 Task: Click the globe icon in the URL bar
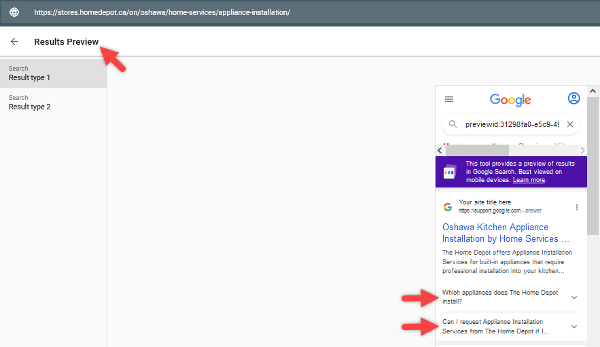[x=14, y=12]
